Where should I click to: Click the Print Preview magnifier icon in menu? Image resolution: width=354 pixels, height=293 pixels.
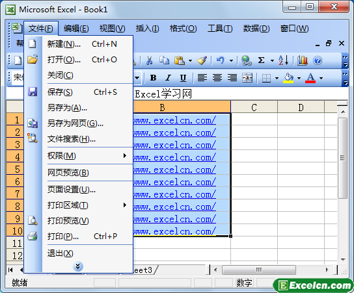33,221
